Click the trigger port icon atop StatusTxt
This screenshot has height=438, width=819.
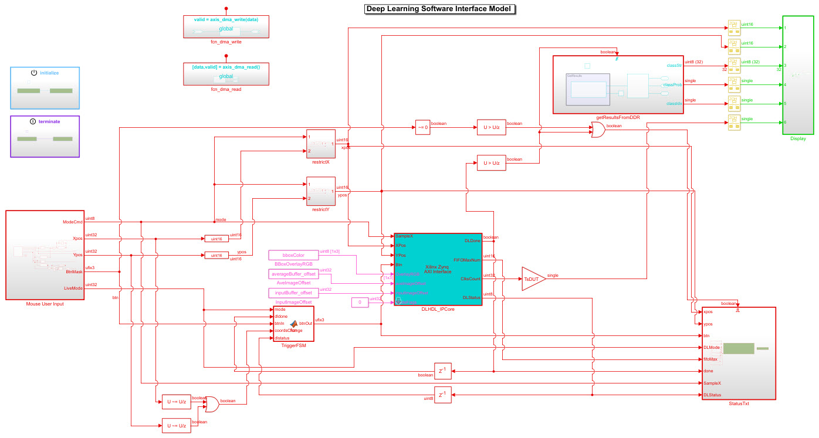point(738,309)
